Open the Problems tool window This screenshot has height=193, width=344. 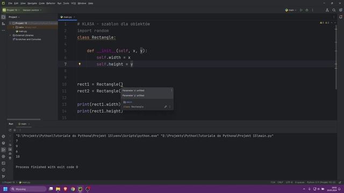(3, 170)
